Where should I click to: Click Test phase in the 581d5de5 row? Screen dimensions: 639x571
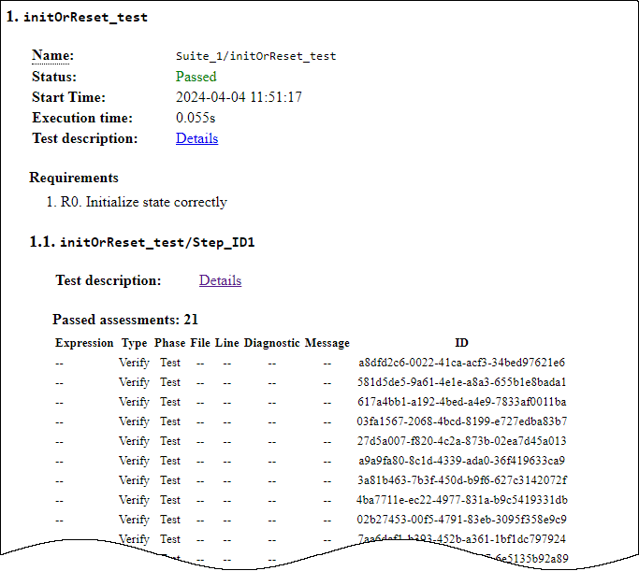(170, 382)
